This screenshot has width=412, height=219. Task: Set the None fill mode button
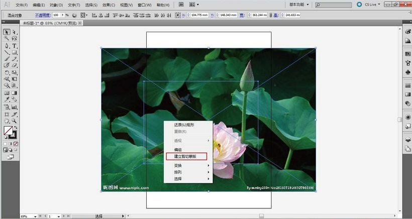point(16,144)
